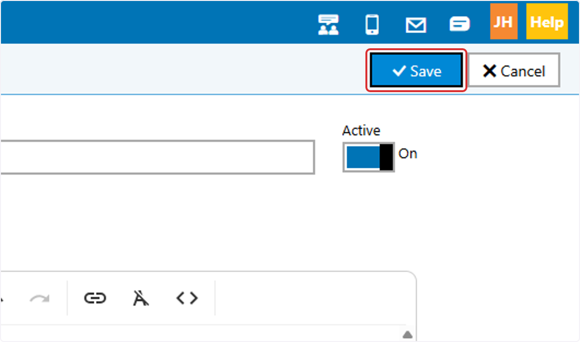The width and height of the screenshot is (580, 342).
Task: Open source code view with <> icon
Action: [x=187, y=298]
